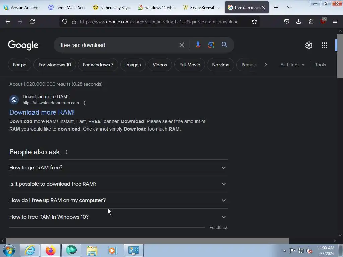This screenshot has width=343, height=257.
Task: Filter results with 'For pc' chip
Action: (x=20, y=65)
